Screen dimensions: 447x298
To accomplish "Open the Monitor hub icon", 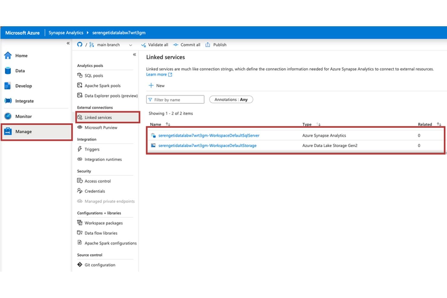I will 8,116.
